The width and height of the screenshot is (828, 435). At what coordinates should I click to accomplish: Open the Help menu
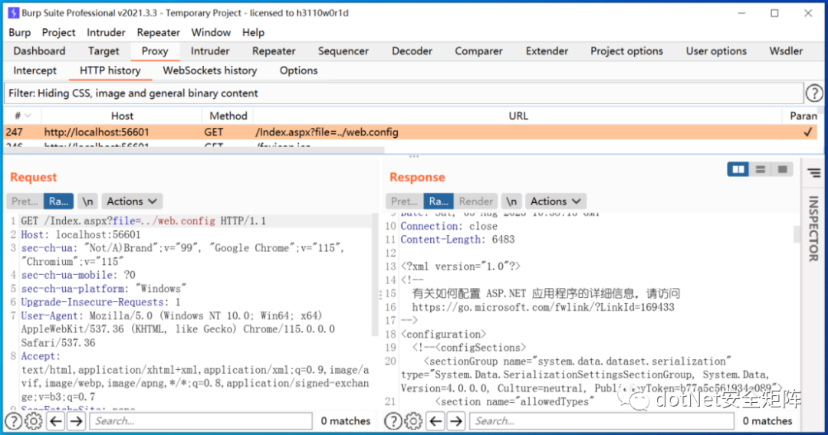point(254,33)
